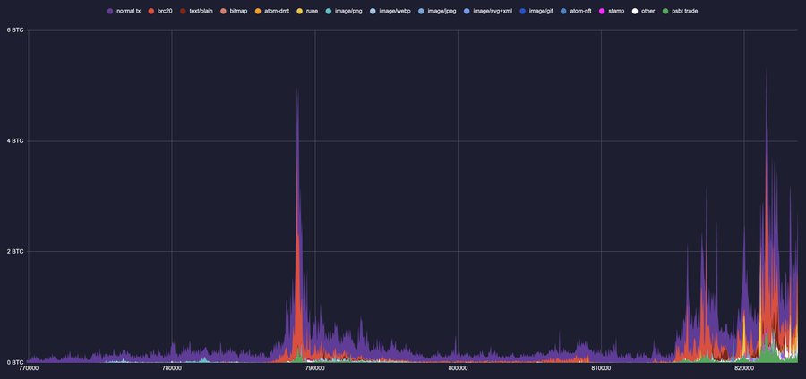
Task: Click the '790000' x-axis label
Action: (314, 368)
